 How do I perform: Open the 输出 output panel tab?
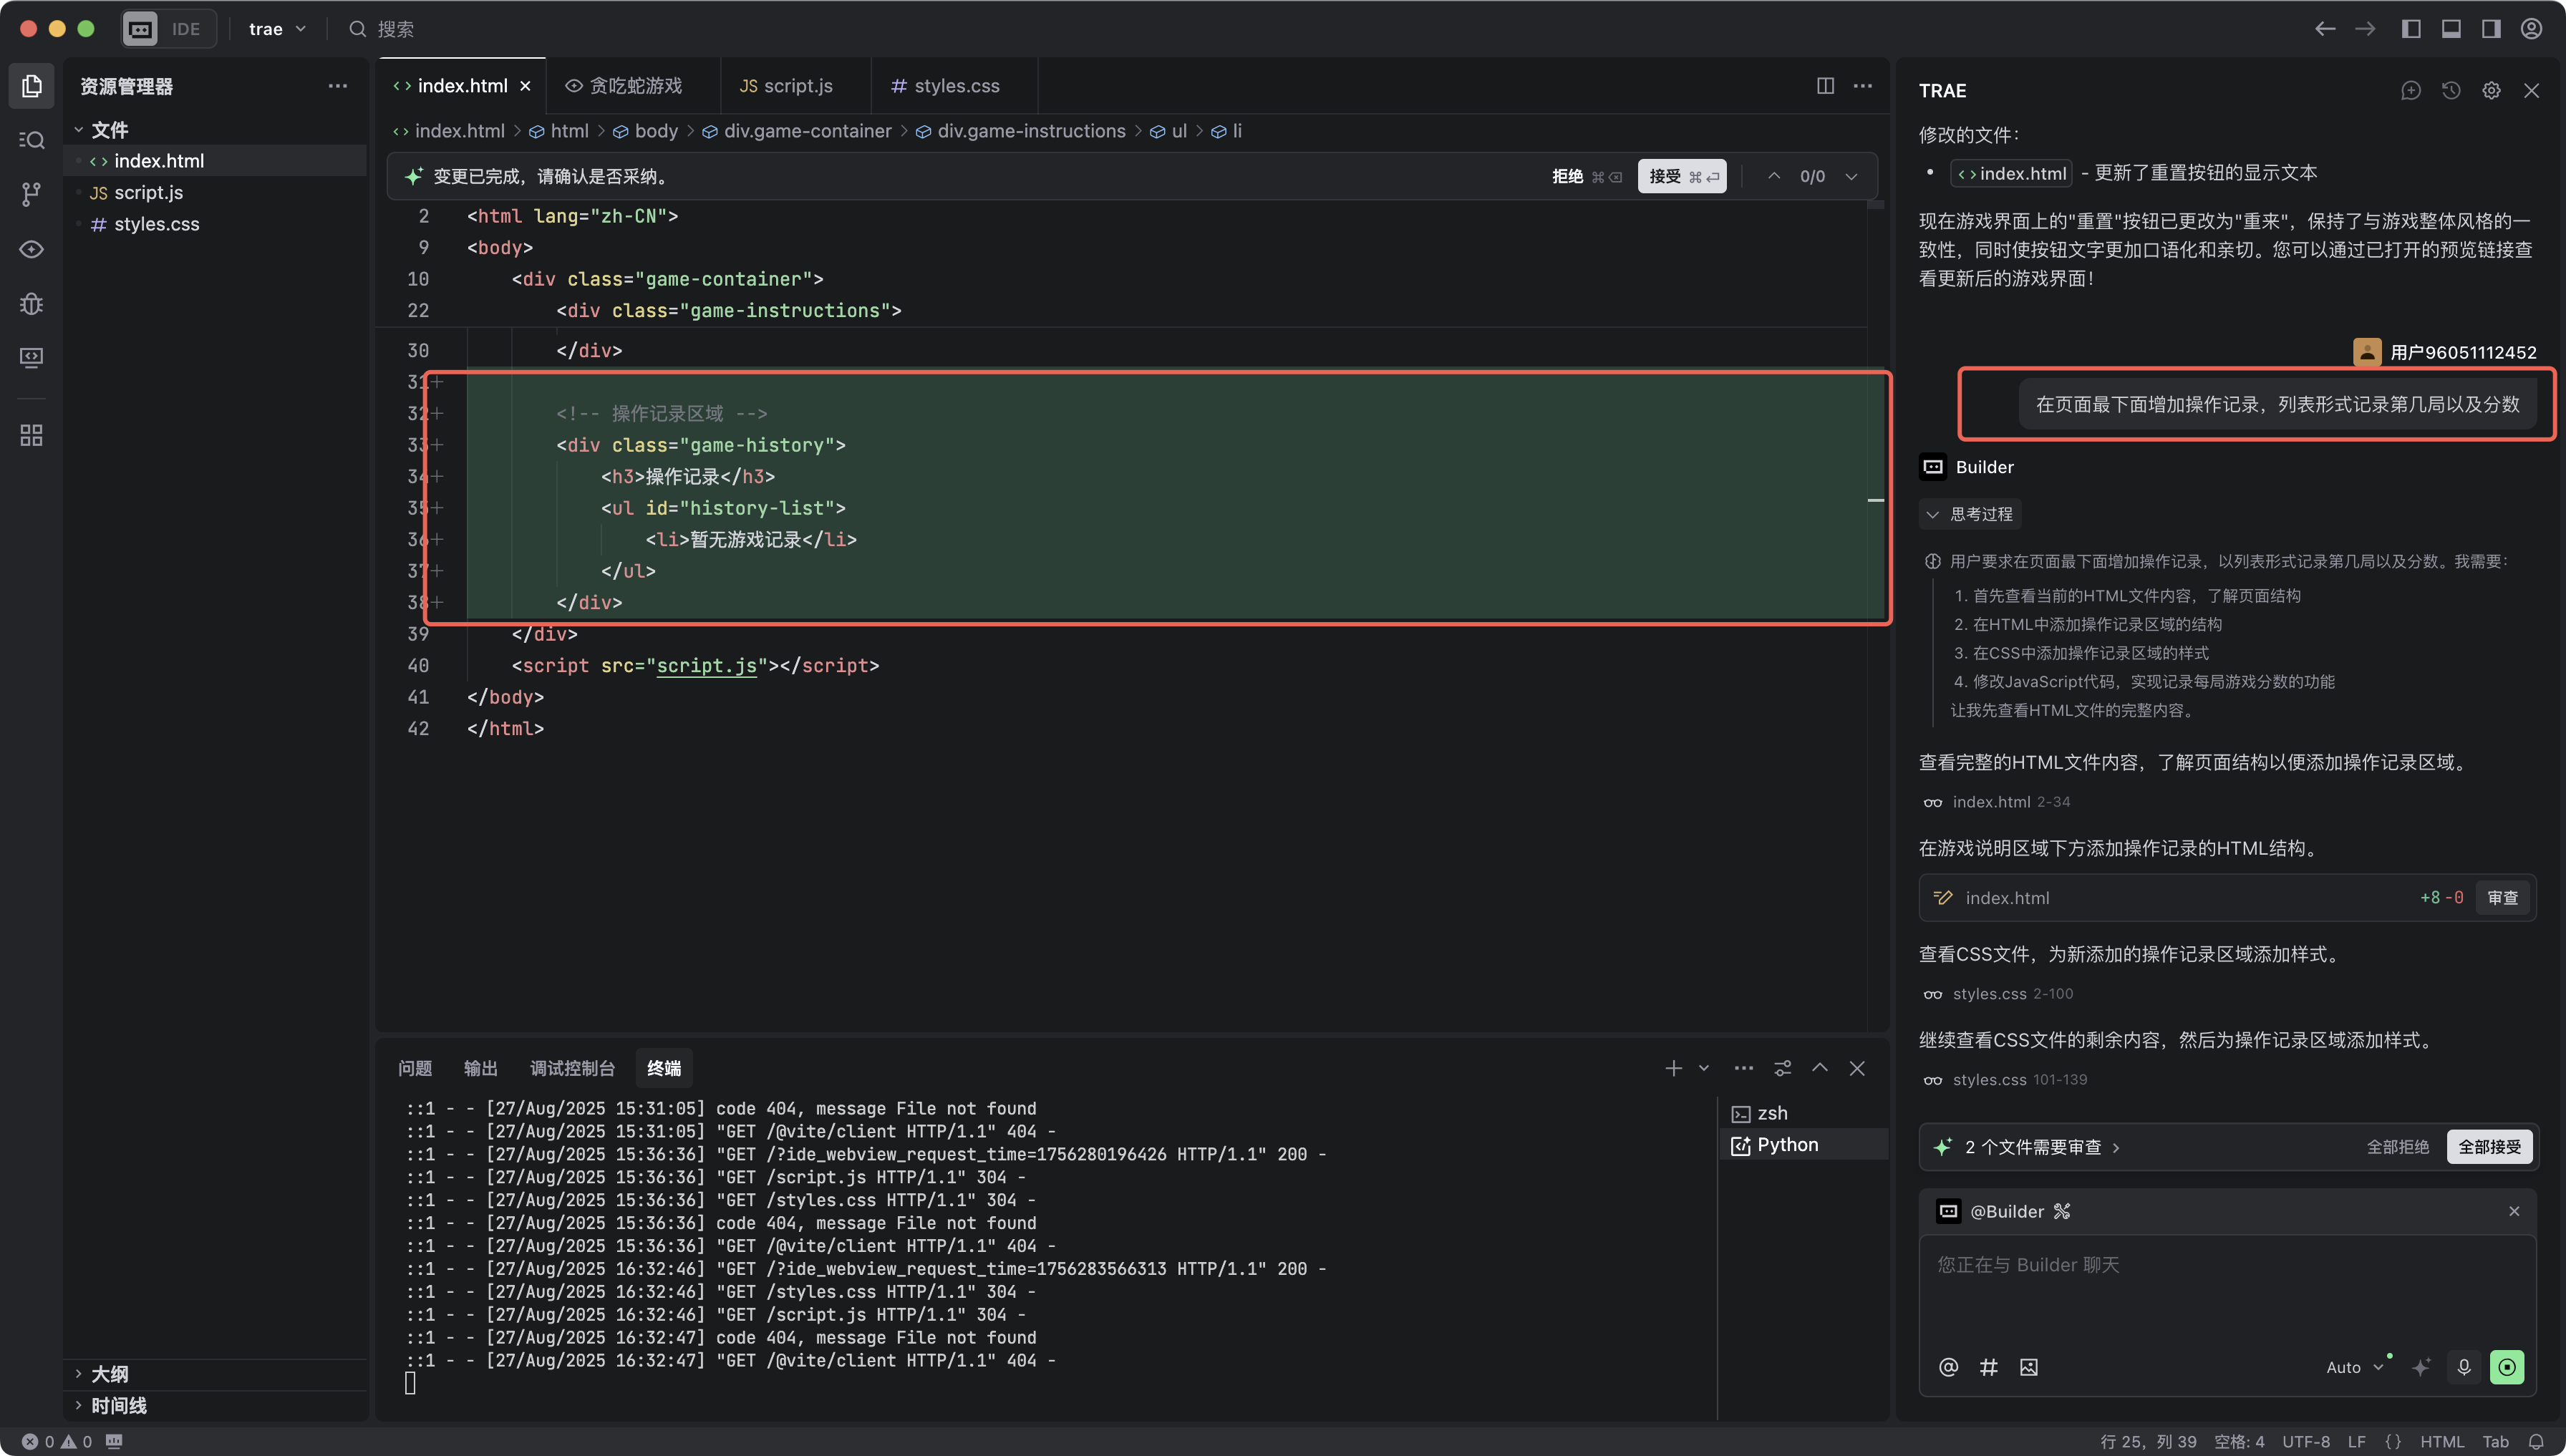click(x=481, y=1068)
